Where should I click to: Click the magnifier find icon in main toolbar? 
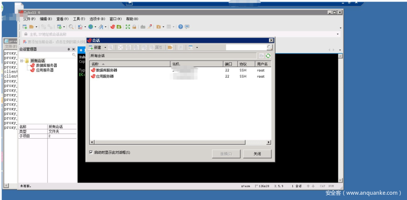(x=71, y=27)
